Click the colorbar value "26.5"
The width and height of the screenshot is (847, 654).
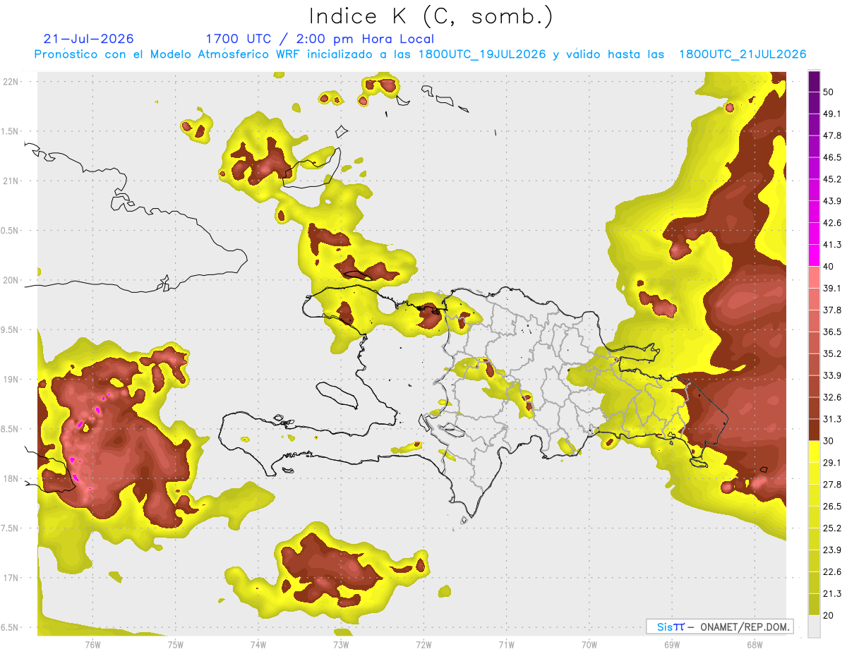[832, 507]
